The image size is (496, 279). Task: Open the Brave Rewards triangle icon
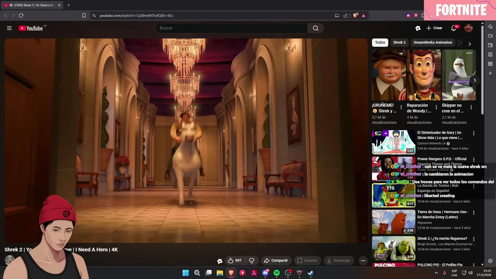tap(363, 15)
